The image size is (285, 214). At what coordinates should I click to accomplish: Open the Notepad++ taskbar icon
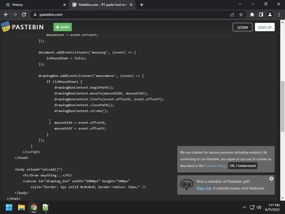click(45, 207)
